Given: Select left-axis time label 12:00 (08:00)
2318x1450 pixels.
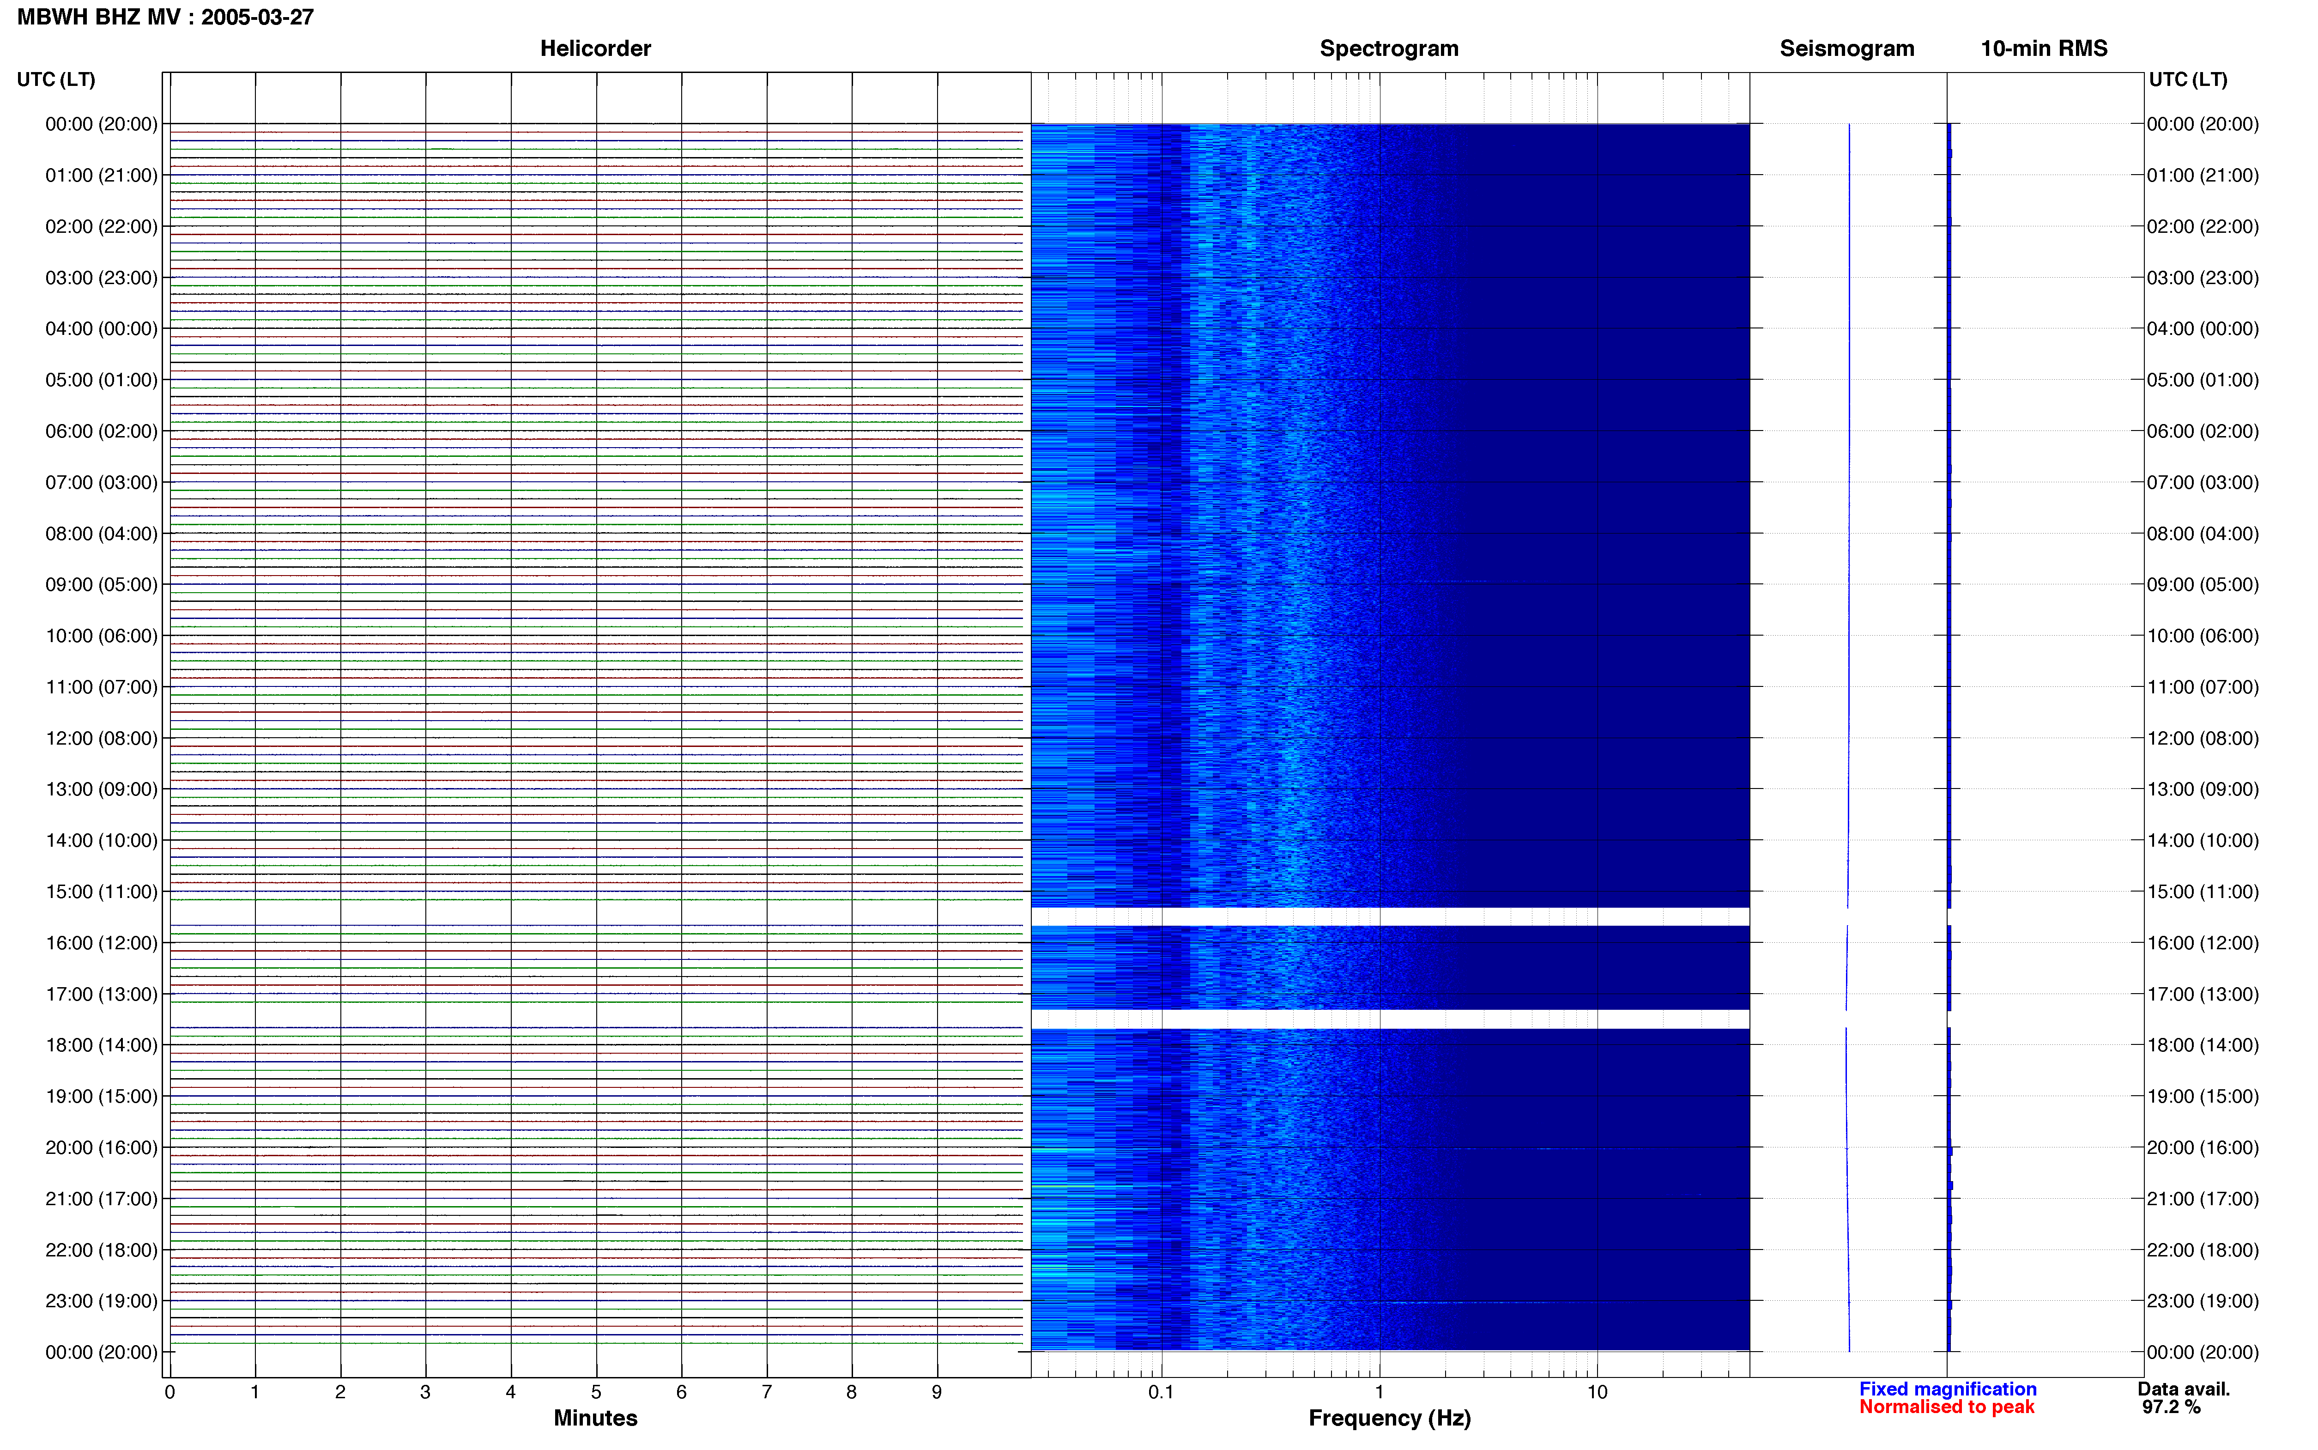Looking at the screenshot, I should click(x=102, y=739).
